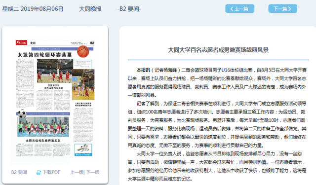Viewport: 316px width, 185px height.
Task: Click the date 星期二 2019年08月06日
Action: pos(33,9)
